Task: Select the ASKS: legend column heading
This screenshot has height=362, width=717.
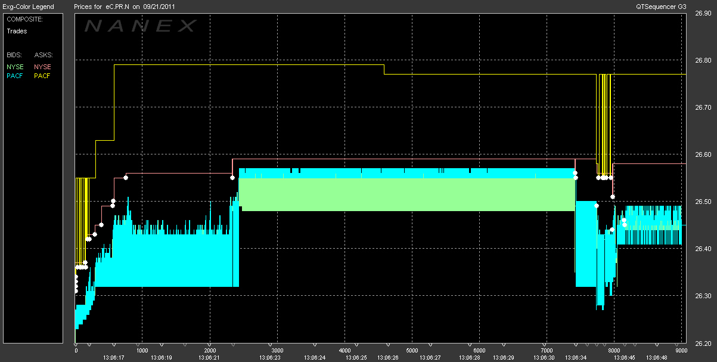Action: click(x=44, y=54)
